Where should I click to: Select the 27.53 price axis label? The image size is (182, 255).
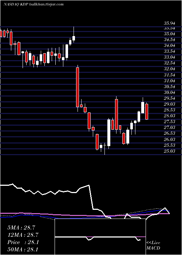tap(170, 122)
